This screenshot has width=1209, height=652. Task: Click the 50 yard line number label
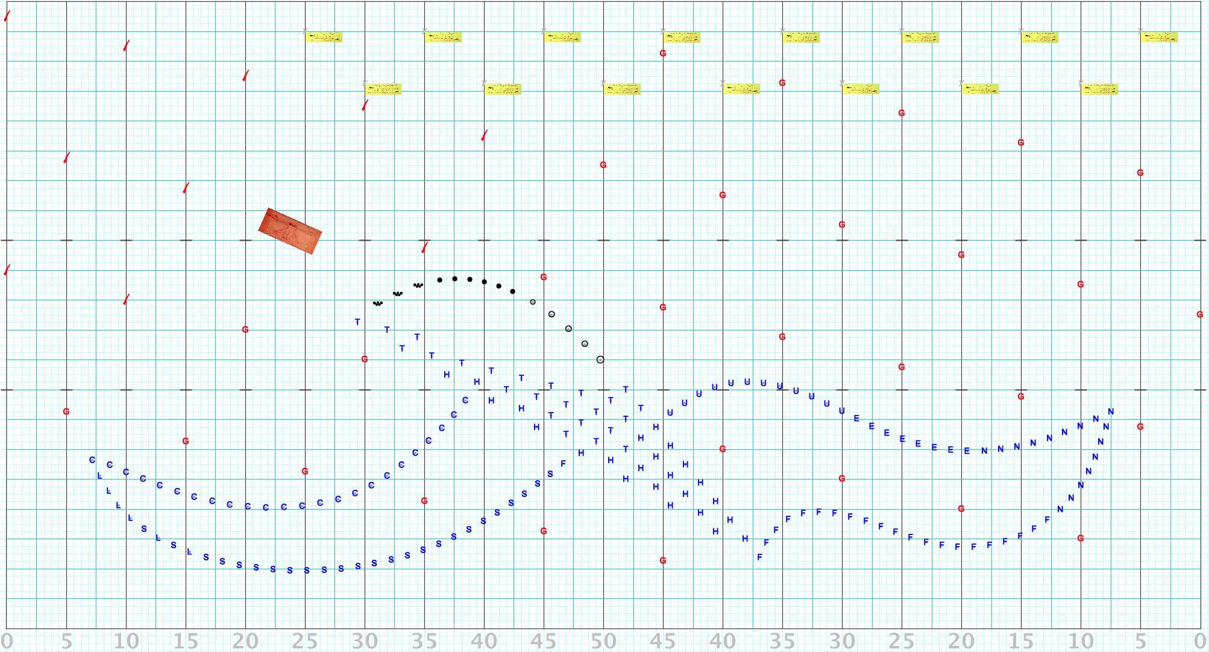[x=603, y=641]
